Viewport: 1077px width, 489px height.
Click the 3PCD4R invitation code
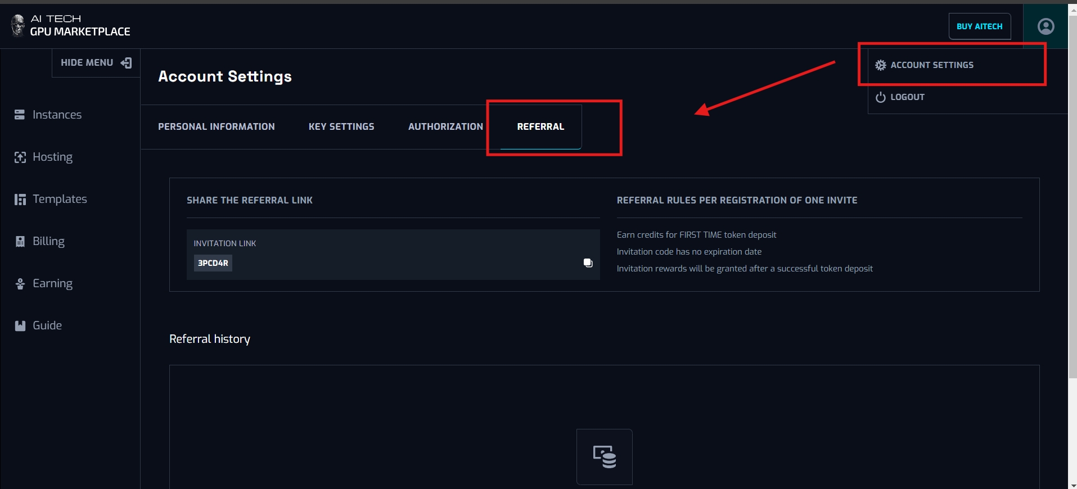point(213,263)
